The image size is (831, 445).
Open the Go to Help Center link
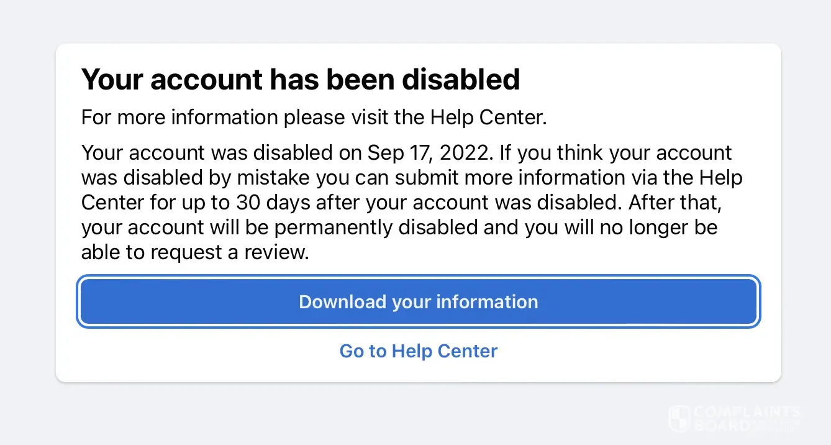pyautogui.click(x=419, y=351)
